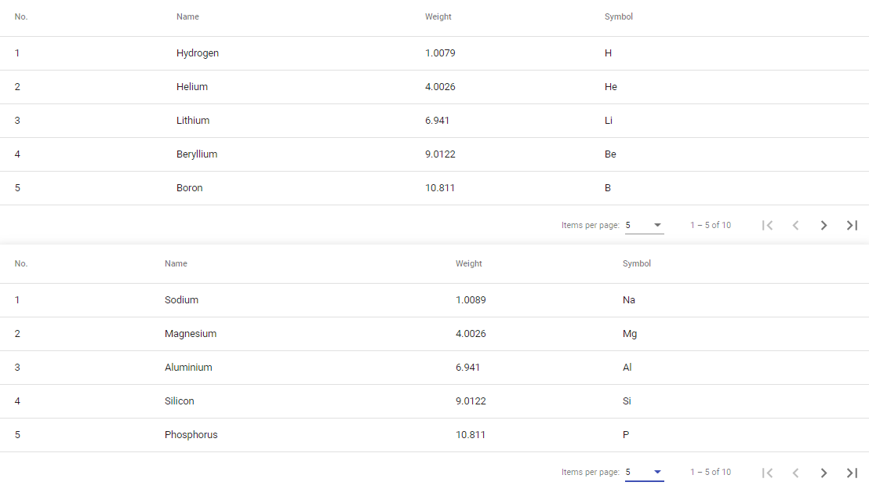Open items per page dropdown in bottom table

(x=644, y=473)
